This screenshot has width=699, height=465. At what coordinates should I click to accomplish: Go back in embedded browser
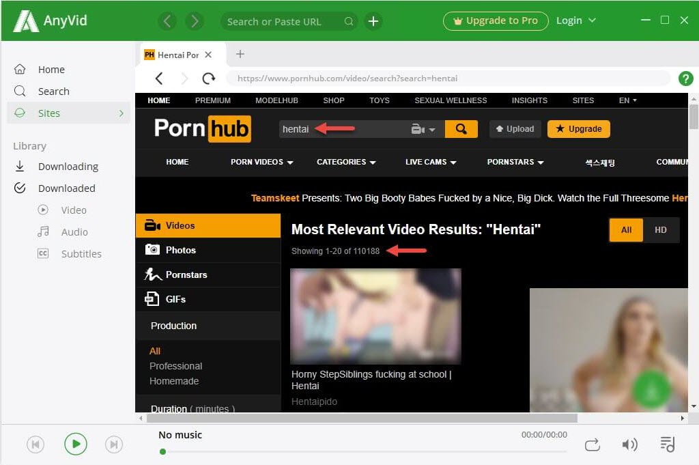coord(159,79)
